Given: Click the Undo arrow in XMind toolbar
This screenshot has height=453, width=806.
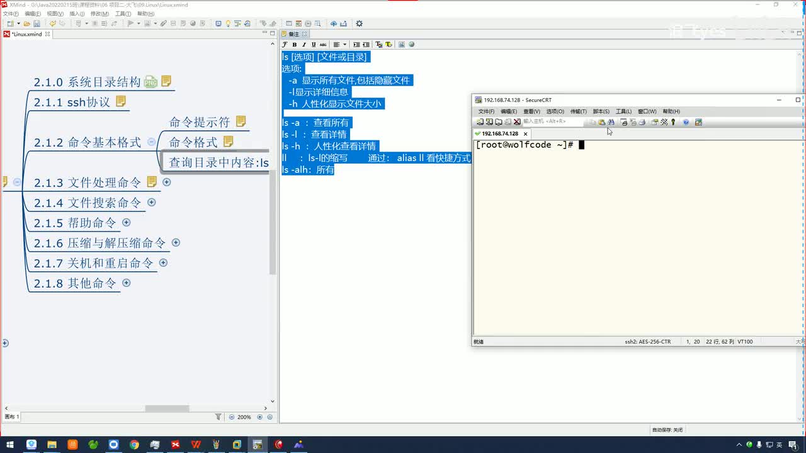Looking at the screenshot, I should click(52, 24).
